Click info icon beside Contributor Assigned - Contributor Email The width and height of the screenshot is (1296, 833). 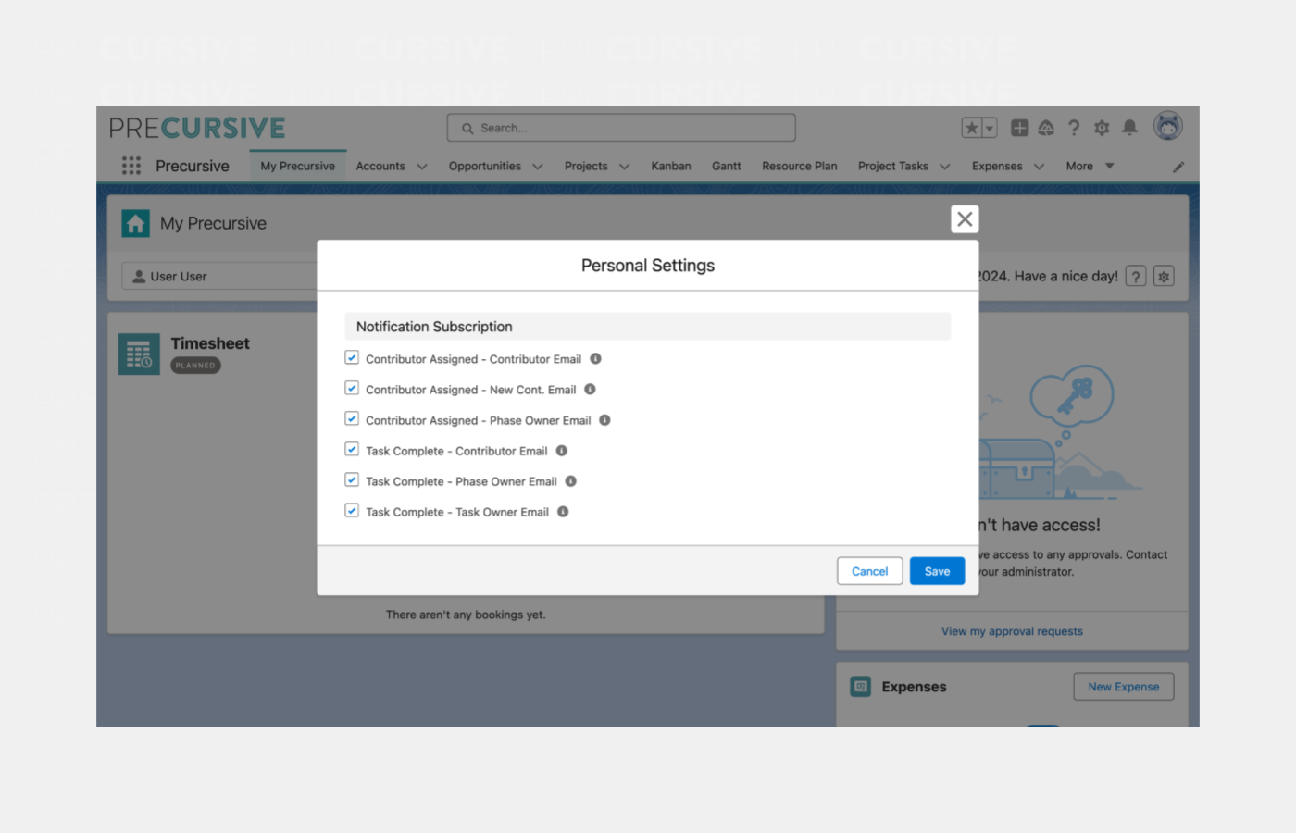(x=595, y=359)
